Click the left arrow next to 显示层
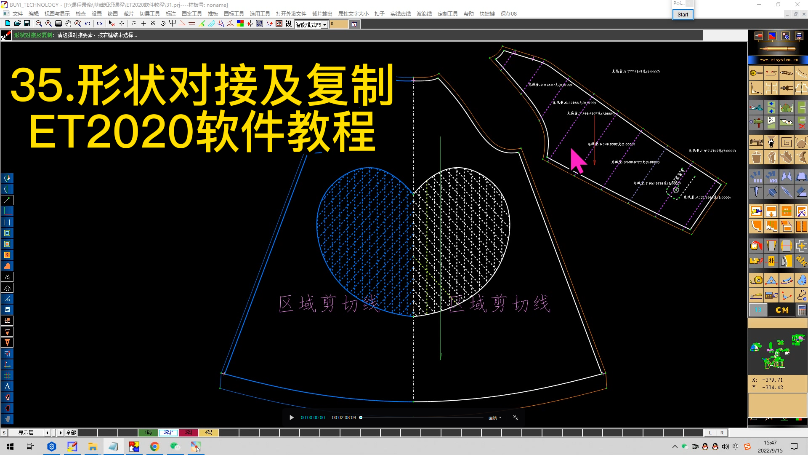 click(48, 433)
